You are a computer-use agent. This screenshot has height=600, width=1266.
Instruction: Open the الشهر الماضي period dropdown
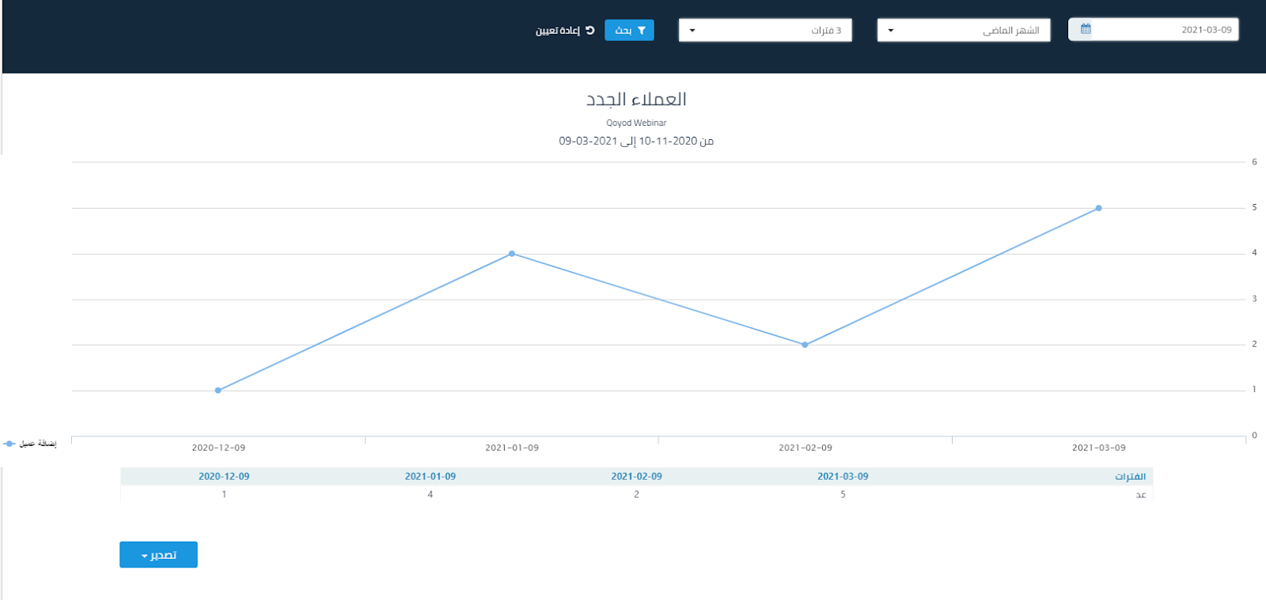[x=963, y=30]
